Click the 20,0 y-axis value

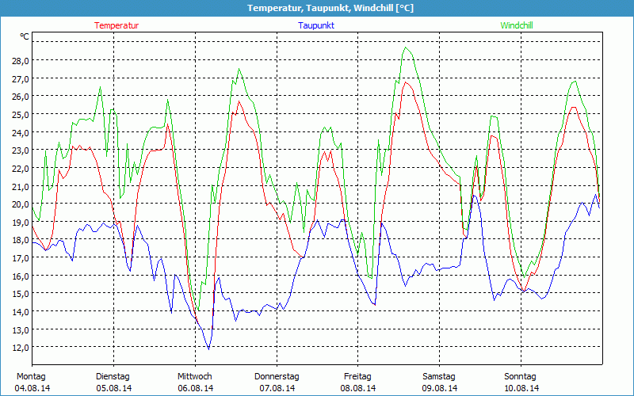pyautogui.click(x=21, y=204)
